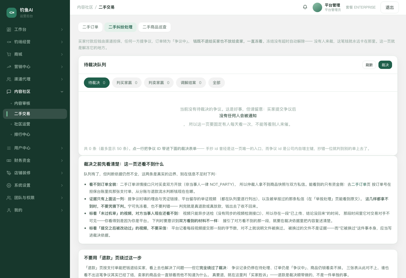The height and width of the screenshot is (278, 406).
Task: Select 二手交易 in the sidebar
Action: point(35,114)
